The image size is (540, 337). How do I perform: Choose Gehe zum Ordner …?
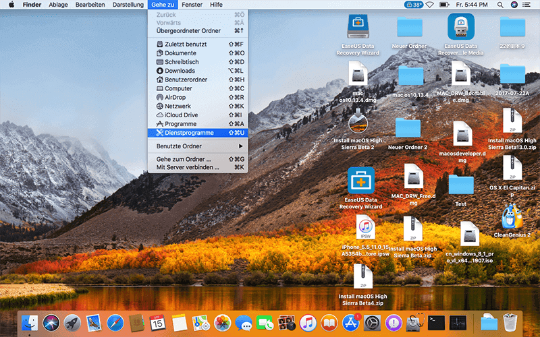tap(198, 159)
